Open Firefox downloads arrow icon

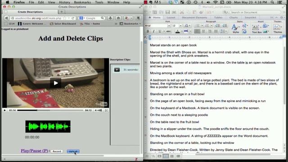110,18
